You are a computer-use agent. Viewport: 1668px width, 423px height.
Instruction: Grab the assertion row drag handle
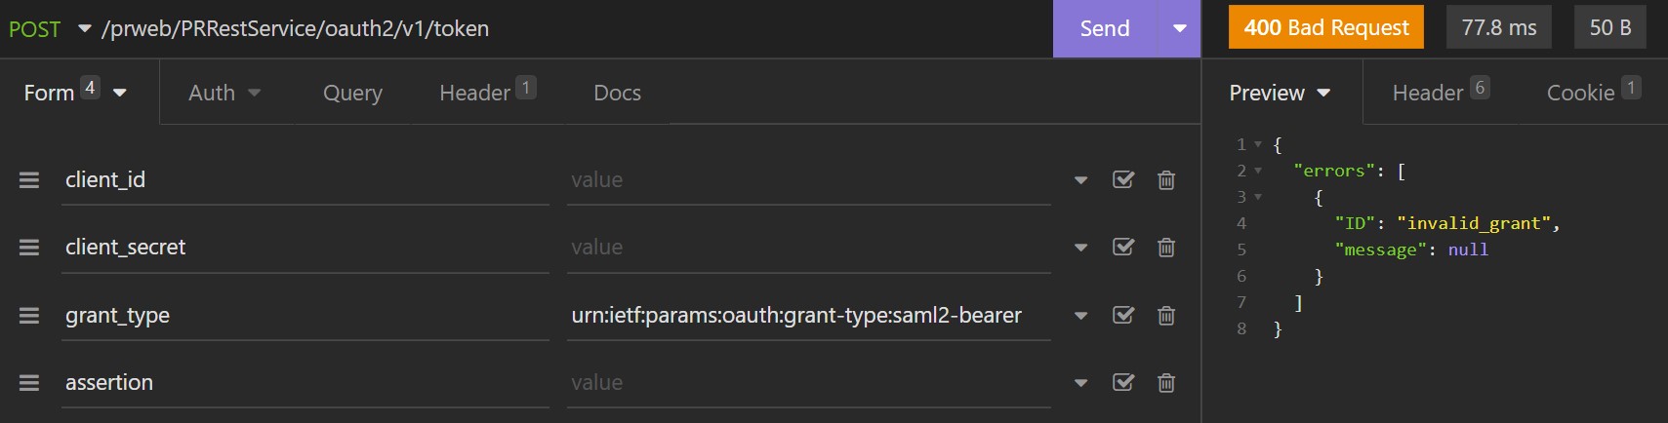coord(29,383)
